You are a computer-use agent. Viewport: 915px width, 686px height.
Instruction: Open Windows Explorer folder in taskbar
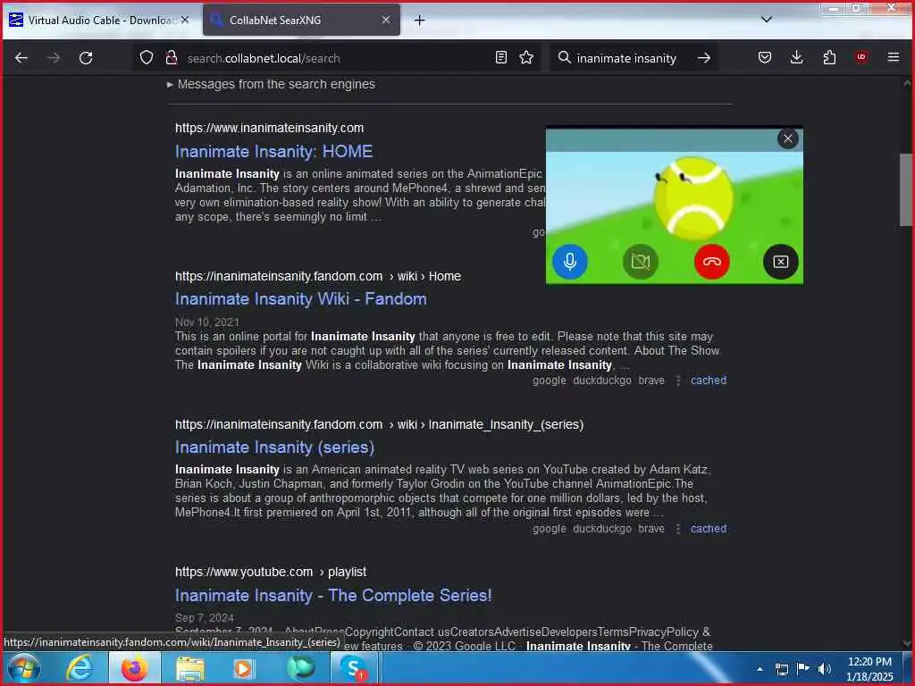pyautogui.click(x=189, y=668)
